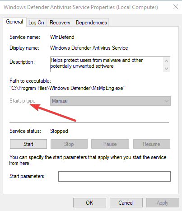Click the description scroll up arrow

click(167, 61)
